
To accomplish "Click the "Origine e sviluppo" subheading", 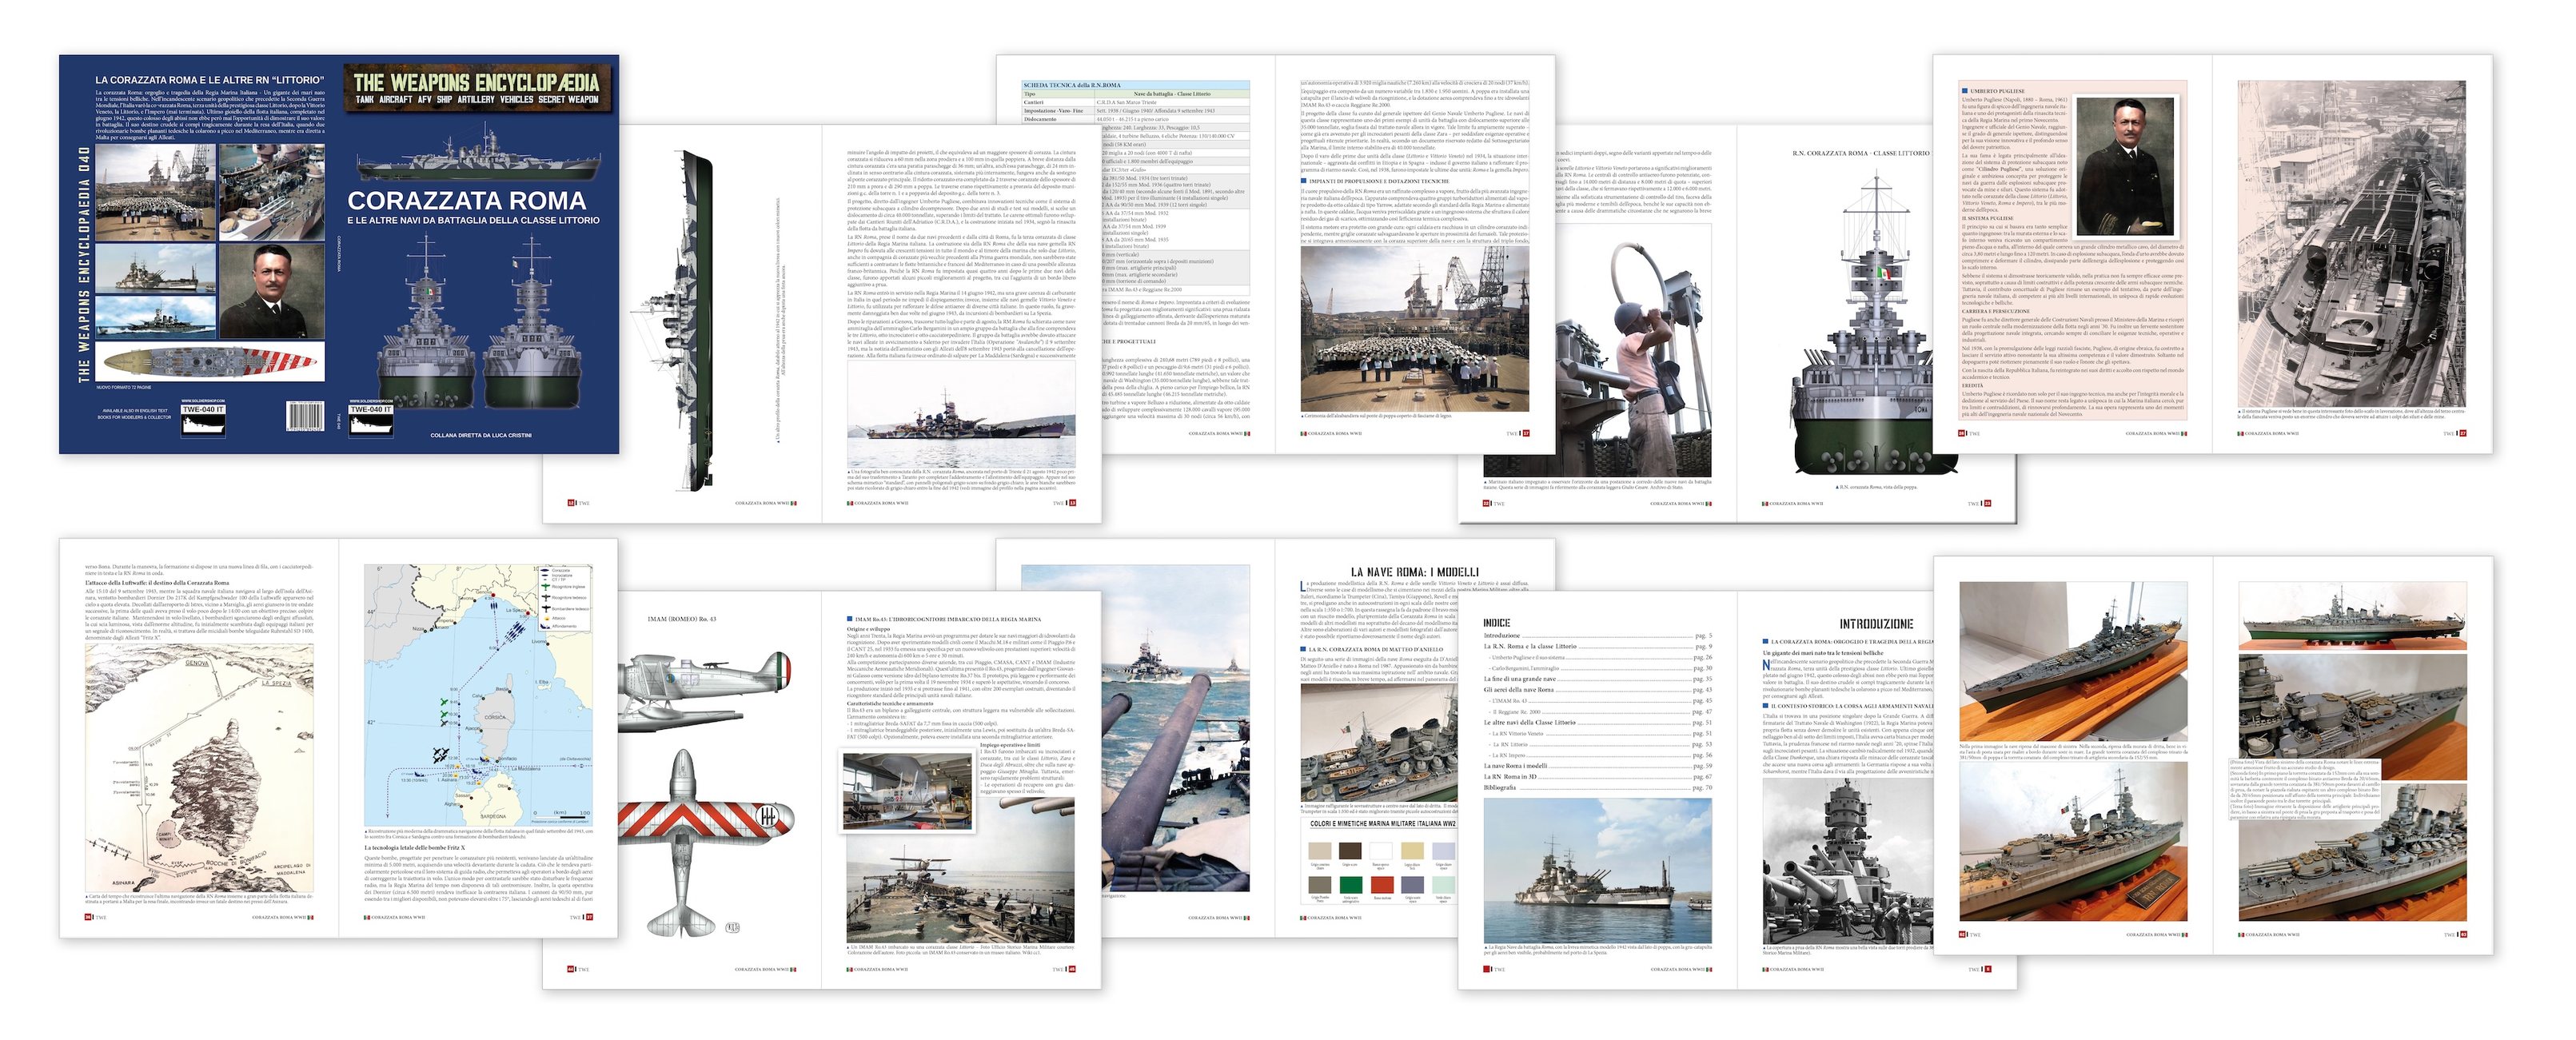I will (x=871, y=629).
